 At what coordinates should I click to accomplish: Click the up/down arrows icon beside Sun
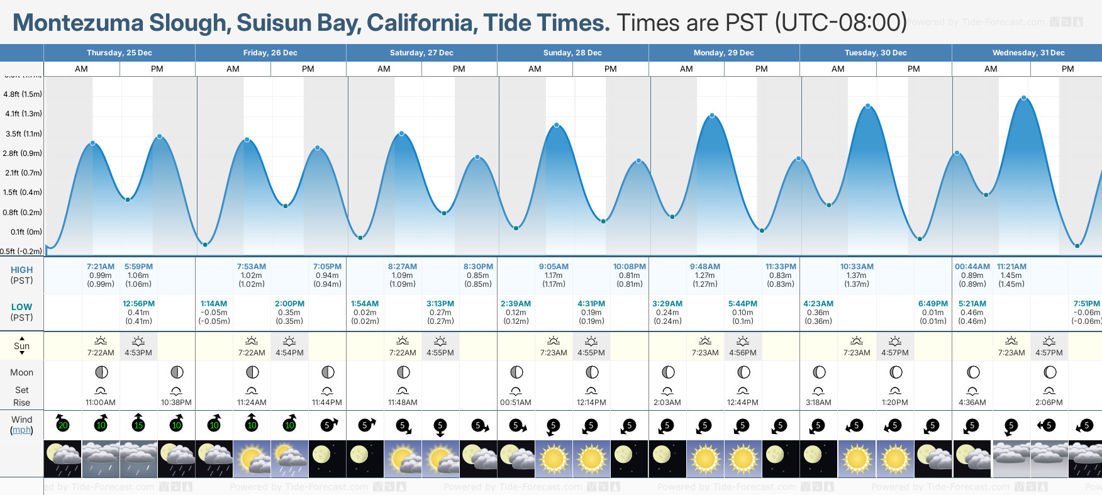[x=22, y=345]
